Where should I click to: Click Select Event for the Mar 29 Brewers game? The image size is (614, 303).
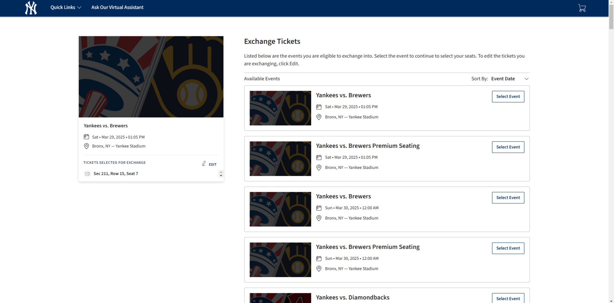point(508,96)
